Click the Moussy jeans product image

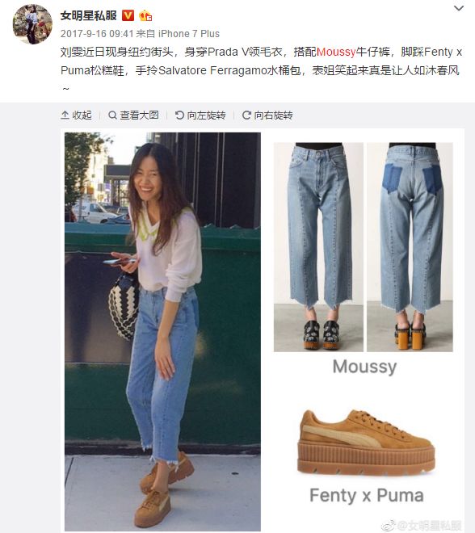click(x=364, y=247)
